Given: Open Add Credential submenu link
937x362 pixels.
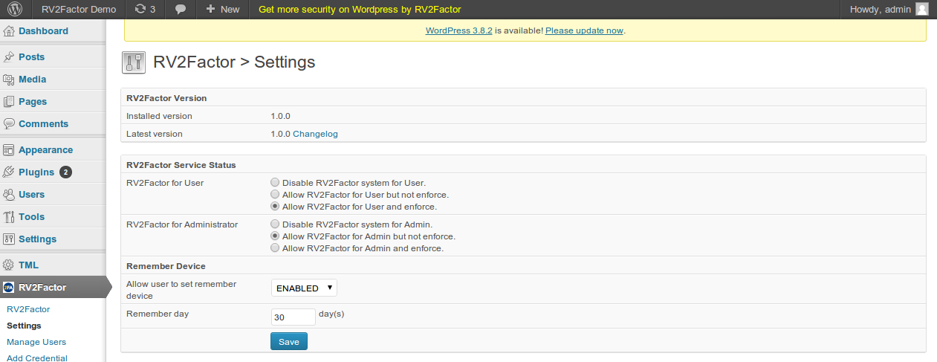Looking at the screenshot, I should (37, 358).
